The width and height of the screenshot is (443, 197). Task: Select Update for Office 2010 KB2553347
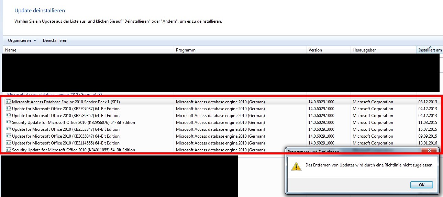click(x=66, y=129)
